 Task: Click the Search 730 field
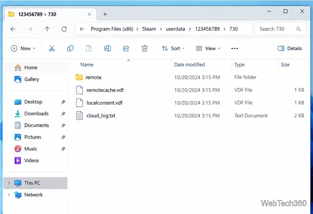click(280, 29)
